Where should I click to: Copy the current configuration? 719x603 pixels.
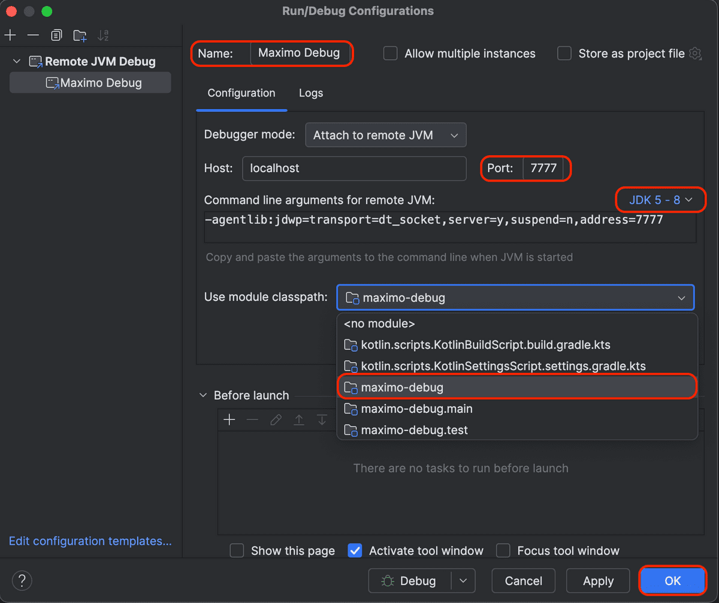point(56,35)
